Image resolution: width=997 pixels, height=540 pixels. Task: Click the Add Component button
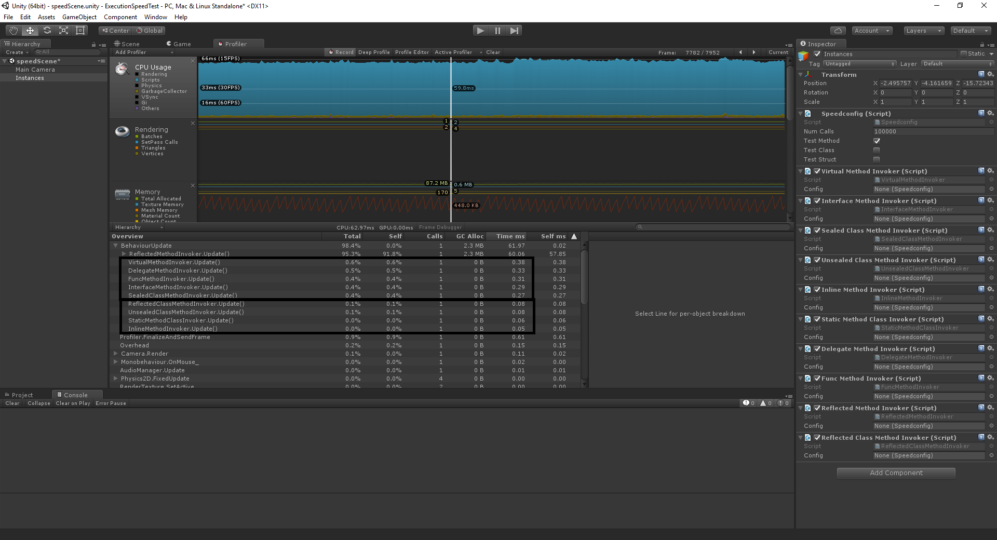tap(896, 473)
